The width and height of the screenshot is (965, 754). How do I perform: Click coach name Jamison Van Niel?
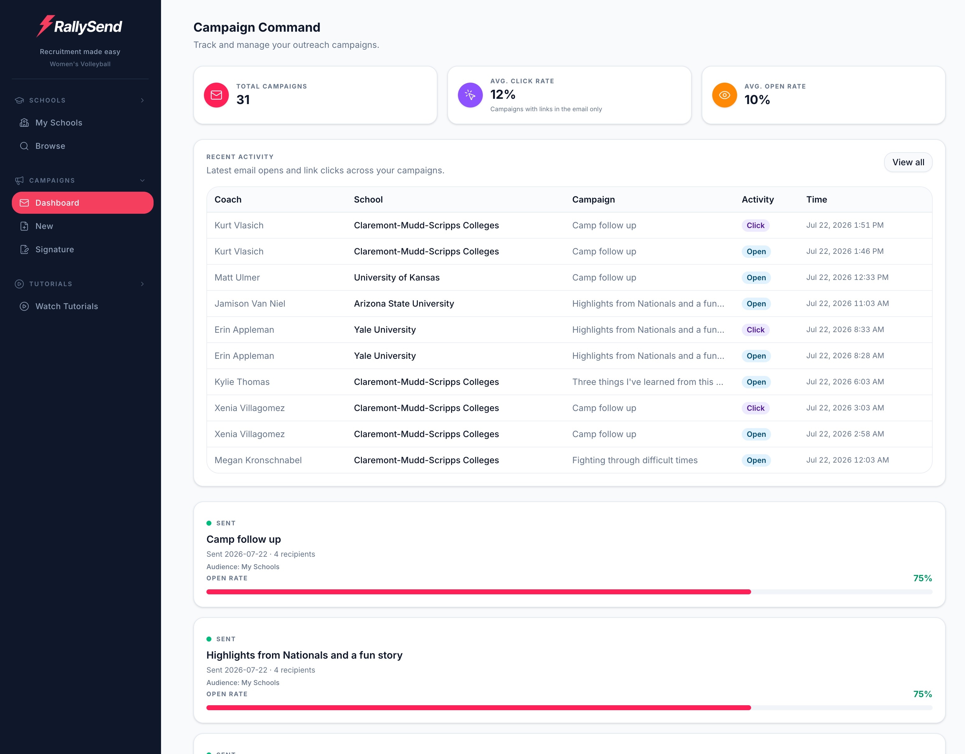(x=250, y=304)
